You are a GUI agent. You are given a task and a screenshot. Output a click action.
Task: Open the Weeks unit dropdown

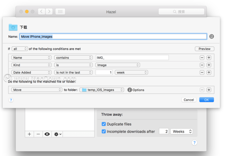(x=182, y=131)
